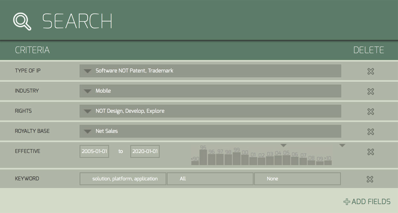This screenshot has height=213, width=398.
Task: Remove the Industry criteria row
Action: coord(370,92)
